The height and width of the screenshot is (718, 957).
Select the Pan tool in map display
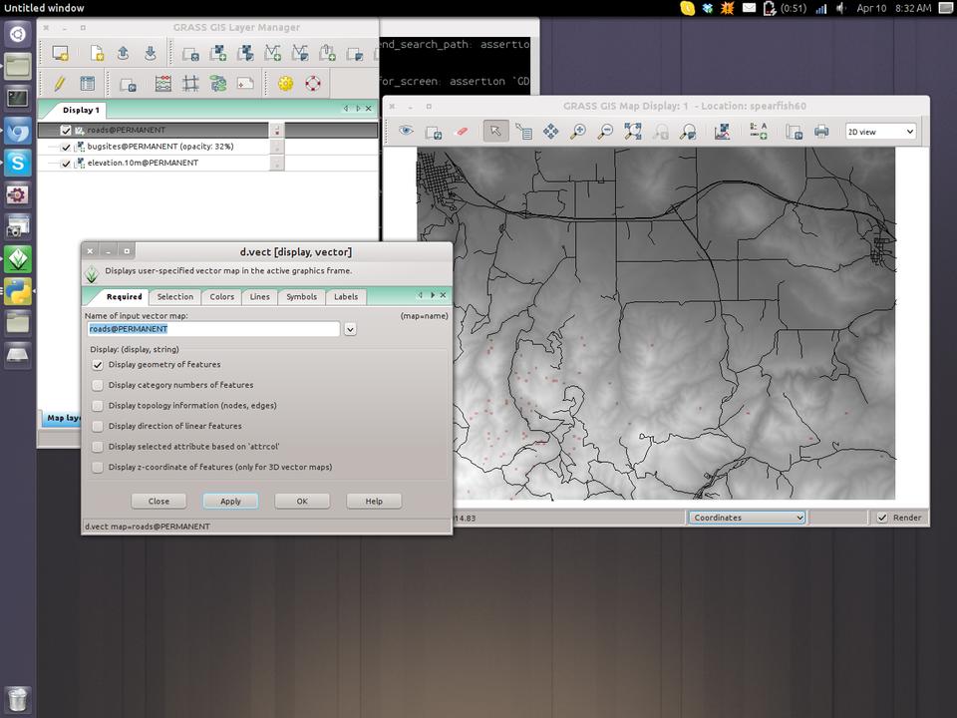[x=550, y=132]
